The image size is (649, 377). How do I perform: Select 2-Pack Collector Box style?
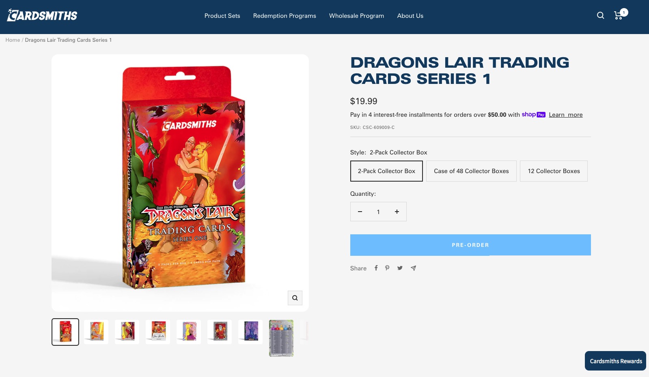(386, 171)
